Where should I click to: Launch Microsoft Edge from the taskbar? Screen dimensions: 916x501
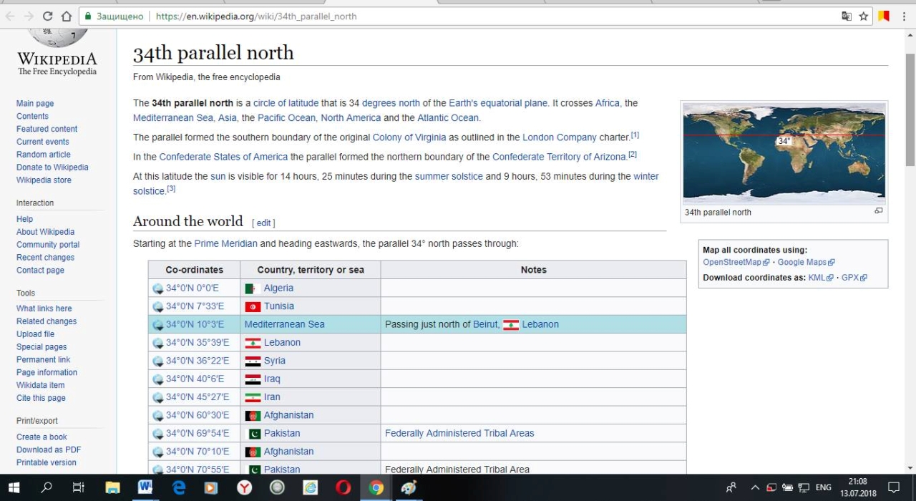179,487
